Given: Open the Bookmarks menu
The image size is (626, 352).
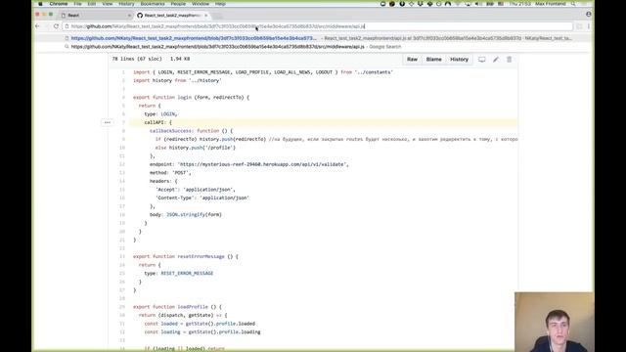Looking at the screenshot, I should coord(153,4).
